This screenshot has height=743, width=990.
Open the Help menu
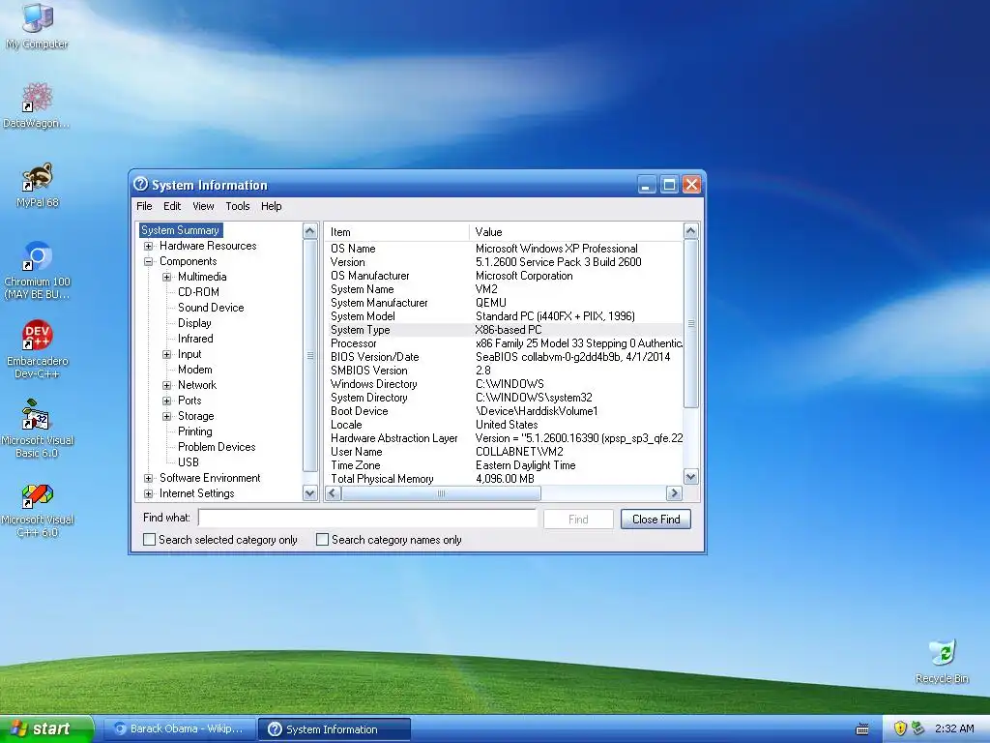click(x=272, y=206)
